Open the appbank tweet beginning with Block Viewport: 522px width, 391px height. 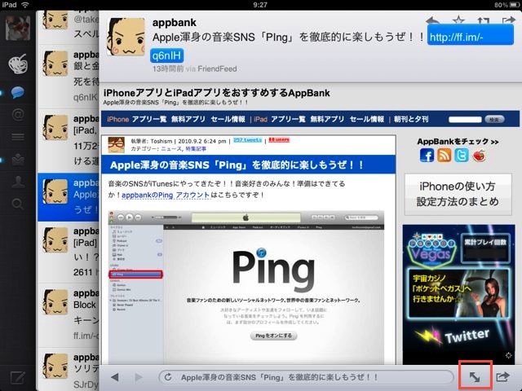(x=69, y=315)
